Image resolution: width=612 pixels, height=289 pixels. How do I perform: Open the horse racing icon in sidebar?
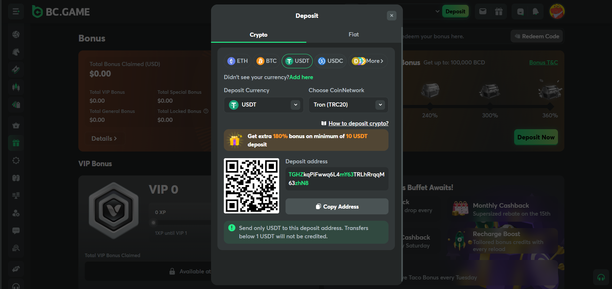point(16,52)
